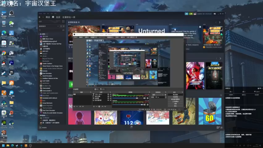Pop out the OBS audio mixer dock

pyautogui.click(x=149, y=92)
